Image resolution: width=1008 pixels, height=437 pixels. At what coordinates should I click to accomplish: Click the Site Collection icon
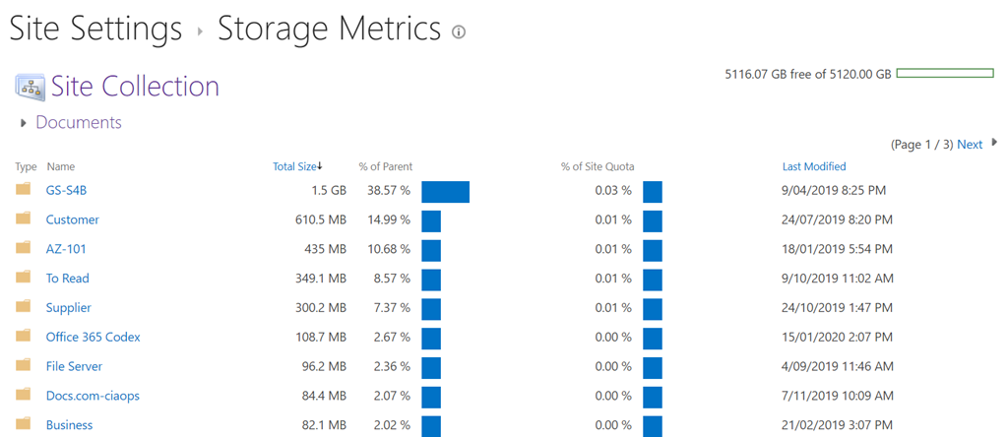click(x=30, y=87)
